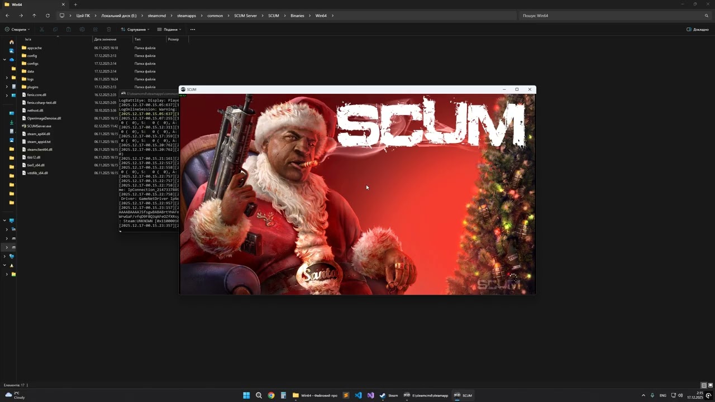715x402 pixels.
Task: Click Binaries breadcrumb segment
Action: [x=297, y=16]
